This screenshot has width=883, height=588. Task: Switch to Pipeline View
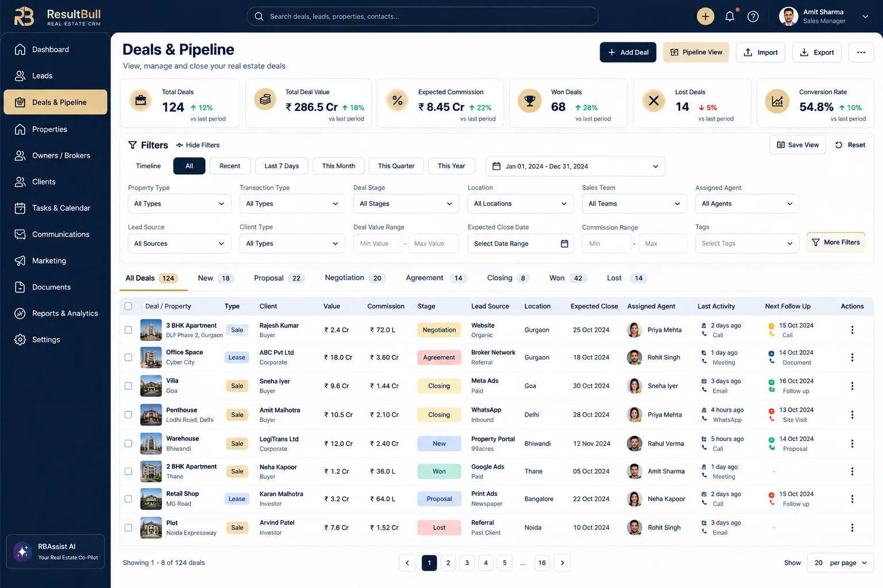696,52
